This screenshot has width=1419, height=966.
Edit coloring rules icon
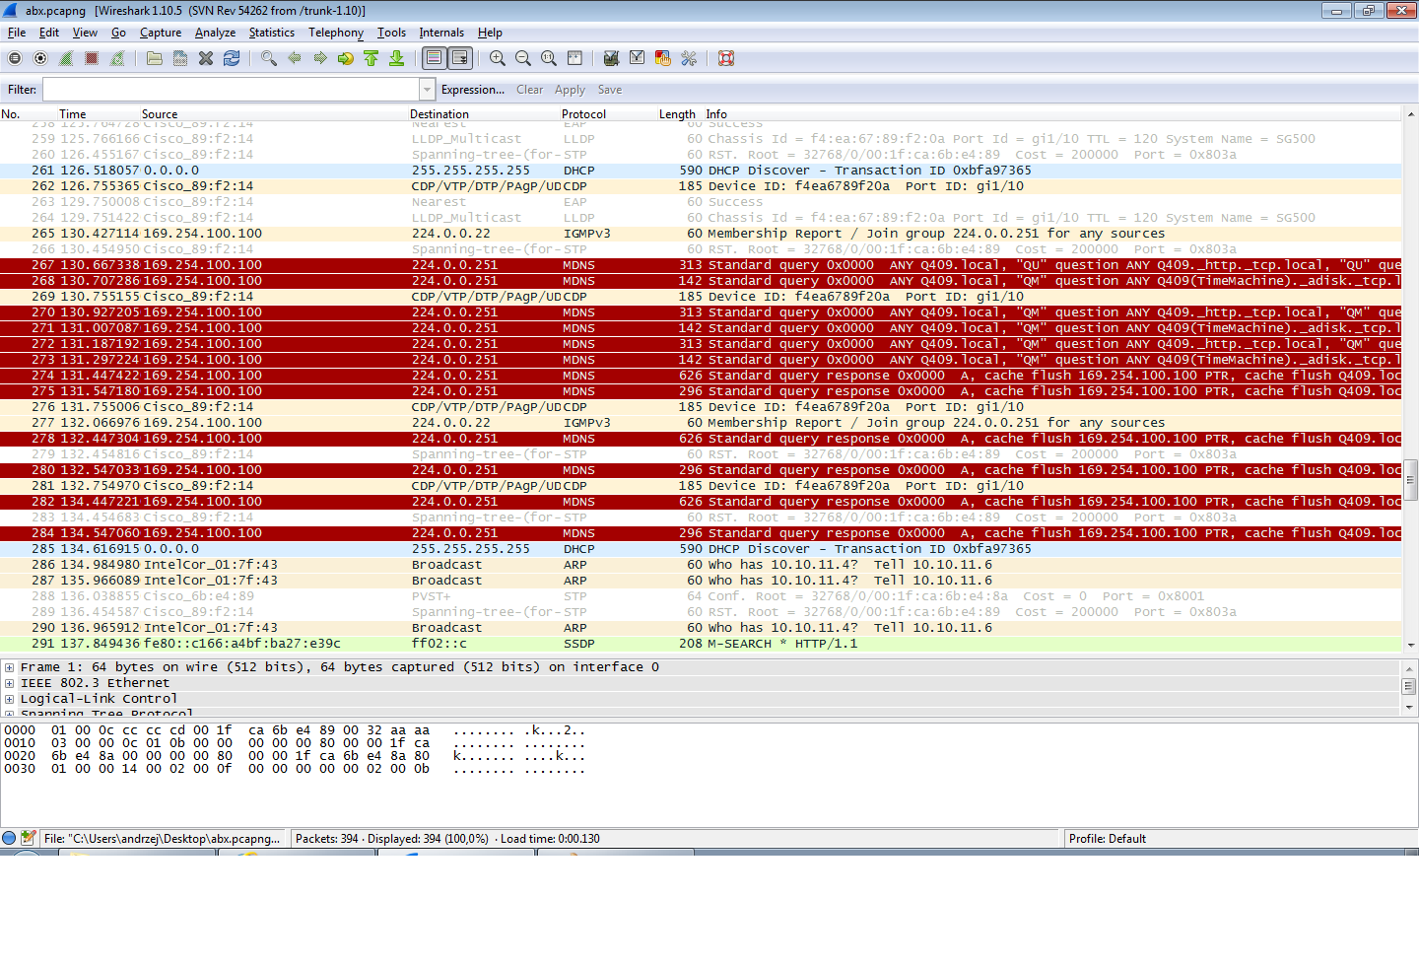pyautogui.click(x=663, y=58)
